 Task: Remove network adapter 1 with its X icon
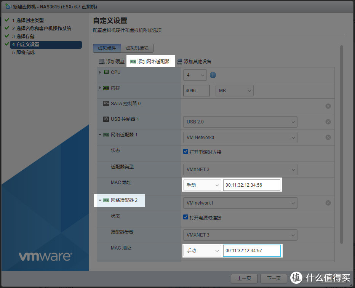point(328,138)
